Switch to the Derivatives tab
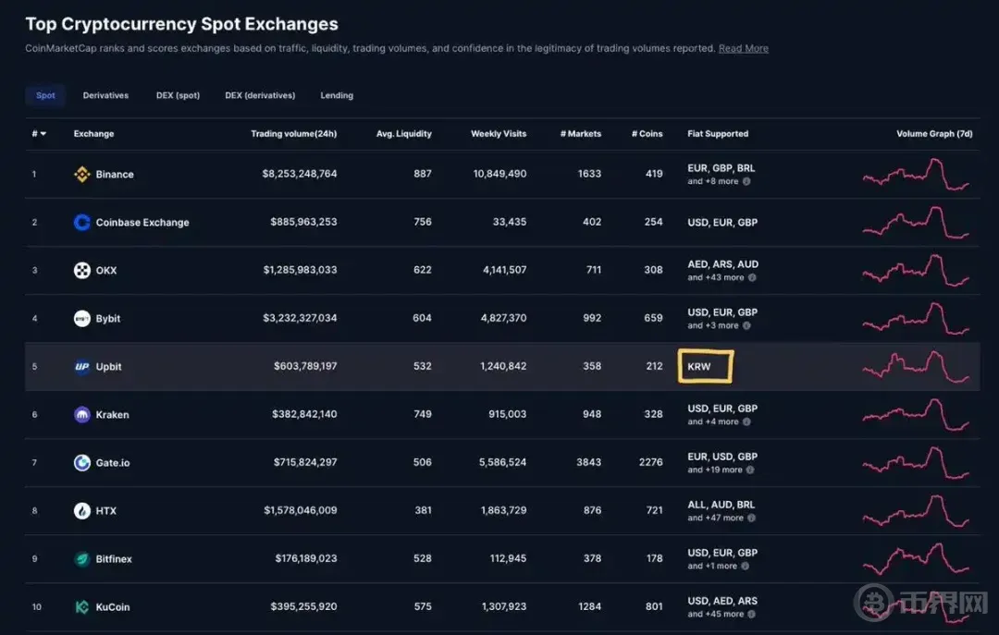The height and width of the screenshot is (635, 999). point(105,95)
